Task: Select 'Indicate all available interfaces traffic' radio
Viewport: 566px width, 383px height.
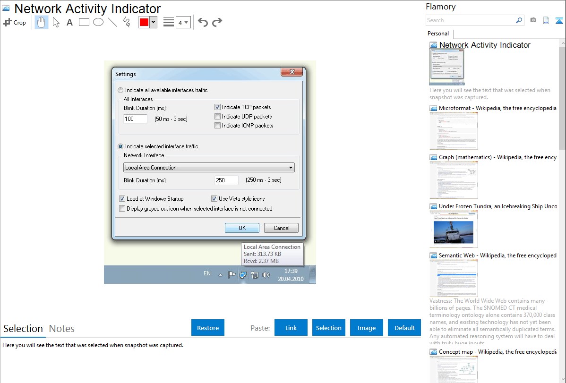Action: click(x=120, y=90)
